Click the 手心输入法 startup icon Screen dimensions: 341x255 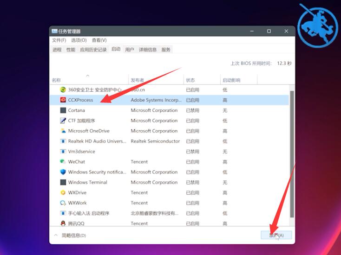coord(63,213)
